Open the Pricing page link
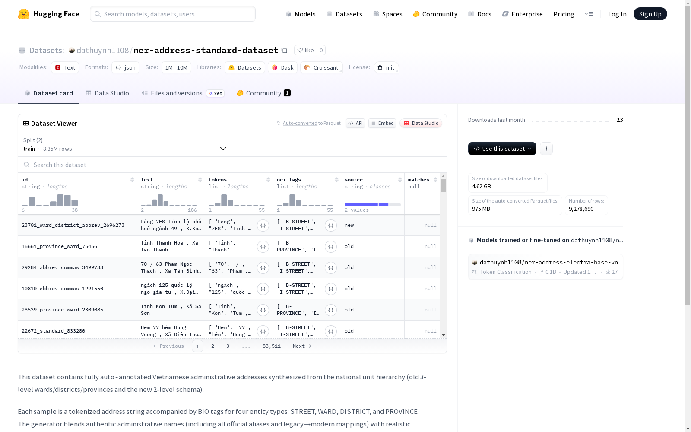The image size is (691, 432). coord(564,14)
